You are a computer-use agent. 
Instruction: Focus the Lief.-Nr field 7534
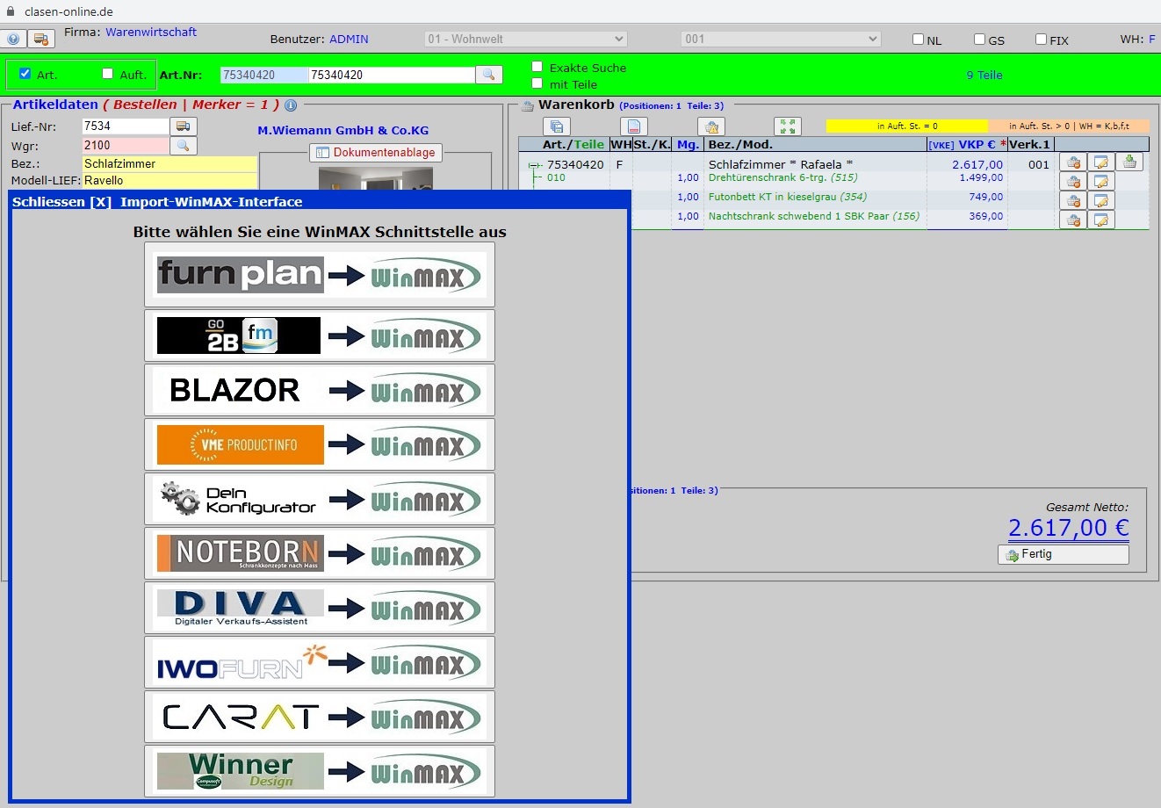pyautogui.click(x=126, y=126)
